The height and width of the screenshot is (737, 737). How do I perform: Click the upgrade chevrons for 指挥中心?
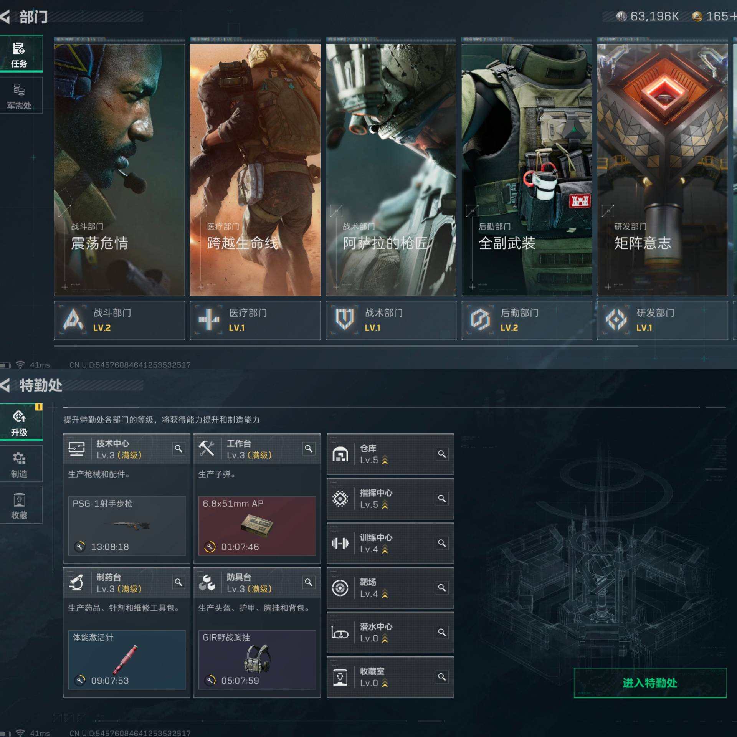(x=385, y=505)
